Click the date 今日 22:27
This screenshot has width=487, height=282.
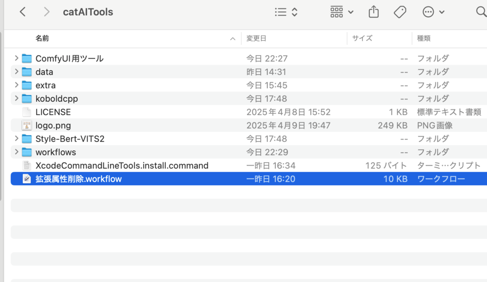(267, 58)
